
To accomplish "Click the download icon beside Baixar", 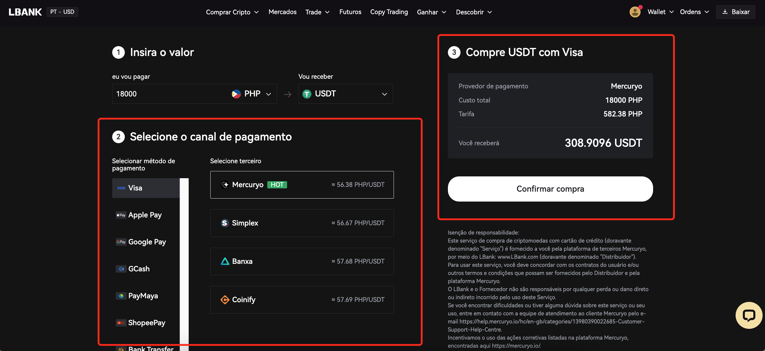I will pos(725,12).
